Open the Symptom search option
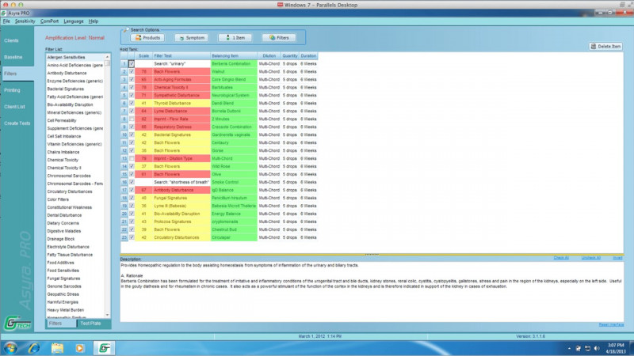 coord(192,37)
